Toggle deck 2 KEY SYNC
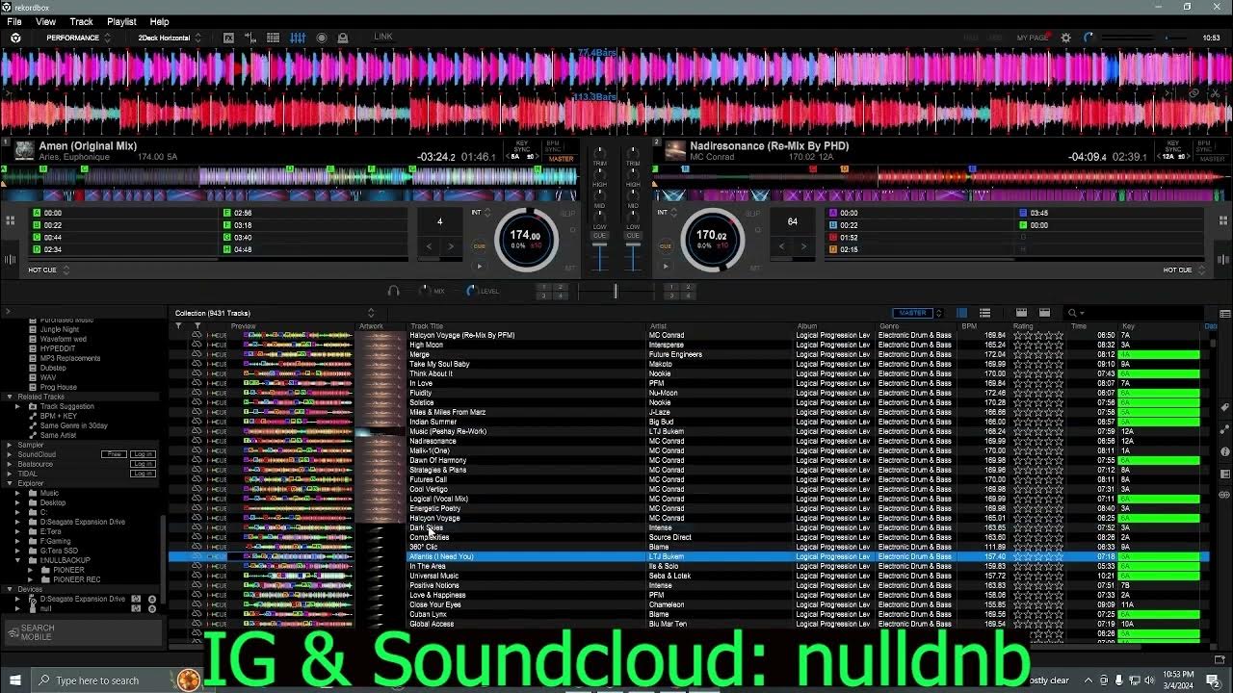Viewport: 1233px width, 693px height. click(1172, 146)
